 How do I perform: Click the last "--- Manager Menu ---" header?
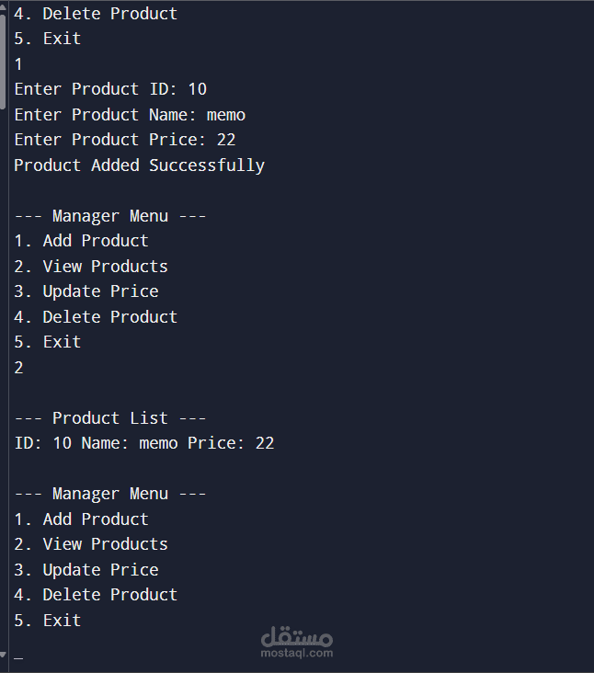[x=110, y=494]
